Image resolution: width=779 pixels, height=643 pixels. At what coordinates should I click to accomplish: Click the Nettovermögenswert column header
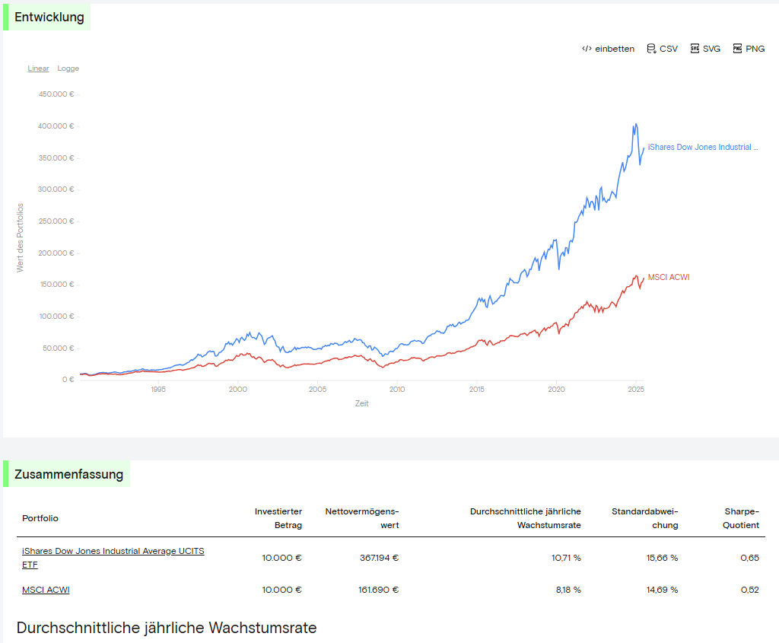[x=362, y=518]
